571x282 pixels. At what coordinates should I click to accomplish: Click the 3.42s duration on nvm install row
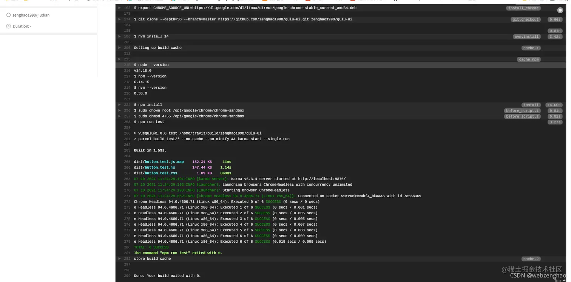(555, 37)
